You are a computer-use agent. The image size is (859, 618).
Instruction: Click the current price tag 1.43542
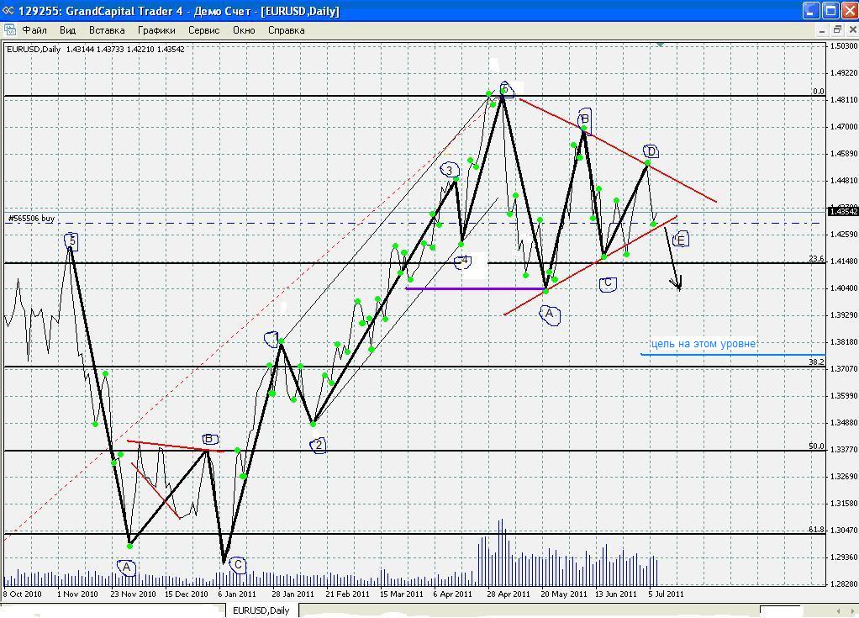843,212
